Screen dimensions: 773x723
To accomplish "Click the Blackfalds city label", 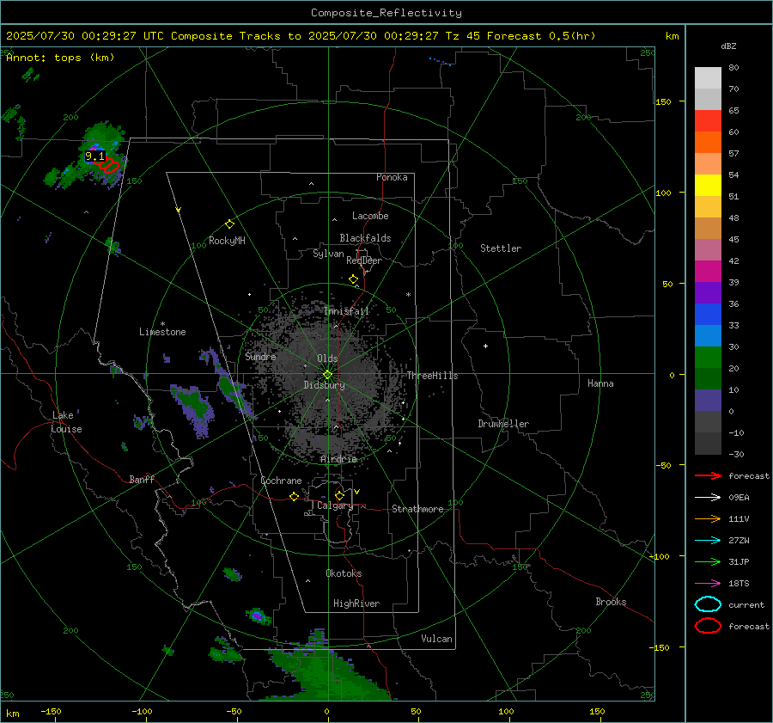I will [365, 238].
